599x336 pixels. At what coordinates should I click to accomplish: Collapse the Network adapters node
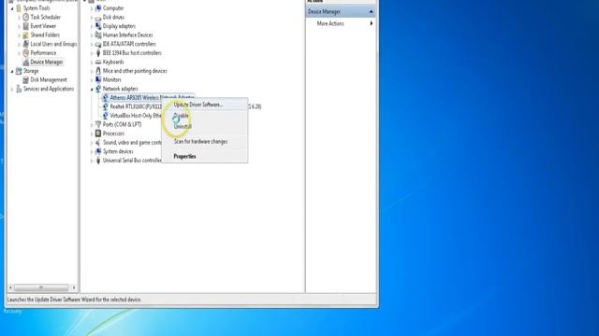pyautogui.click(x=92, y=90)
